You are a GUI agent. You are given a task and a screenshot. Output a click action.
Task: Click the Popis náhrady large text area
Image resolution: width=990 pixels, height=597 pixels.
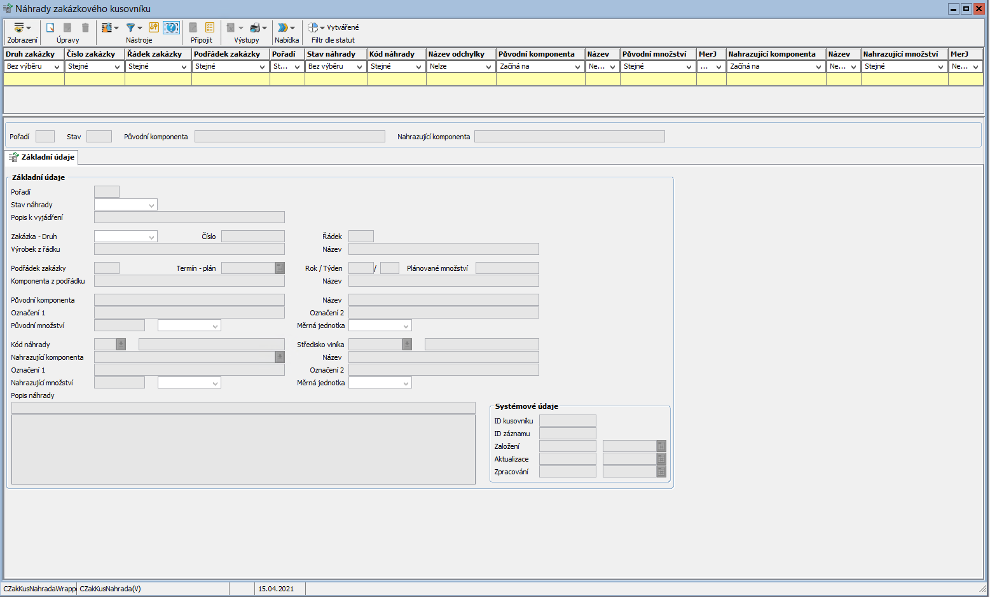tap(243, 449)
